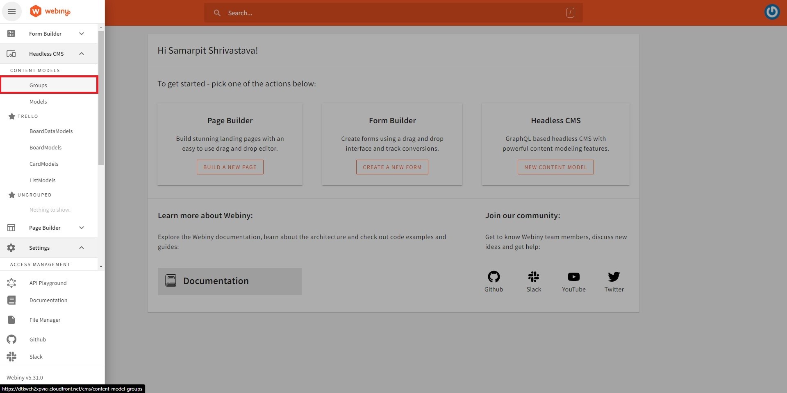Click NEW CONTENT MODEL button

(556, 167)
